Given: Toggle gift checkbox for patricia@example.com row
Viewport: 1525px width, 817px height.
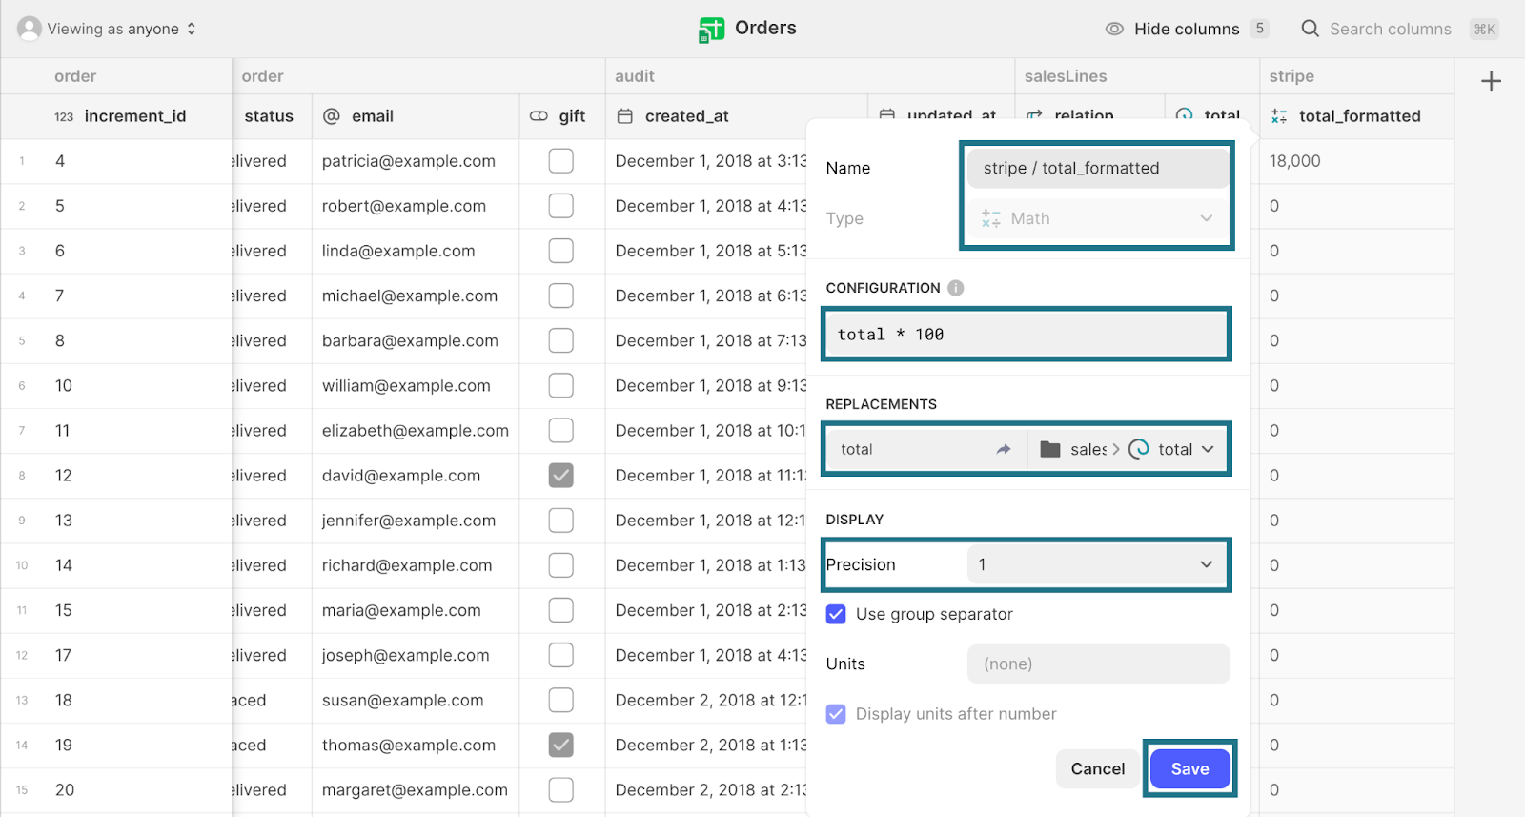Looking at the screenshot, I should (561, 161).
